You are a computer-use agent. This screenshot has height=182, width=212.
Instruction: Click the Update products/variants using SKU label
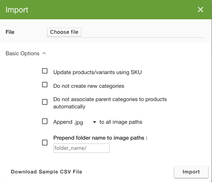pyautogui.click(x=97, y=72)
